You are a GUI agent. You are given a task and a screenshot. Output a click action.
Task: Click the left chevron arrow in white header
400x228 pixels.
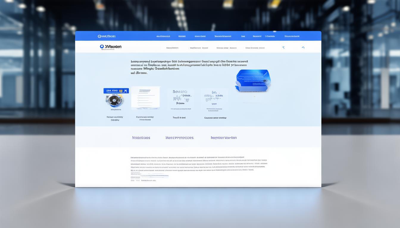click(283, 47)
